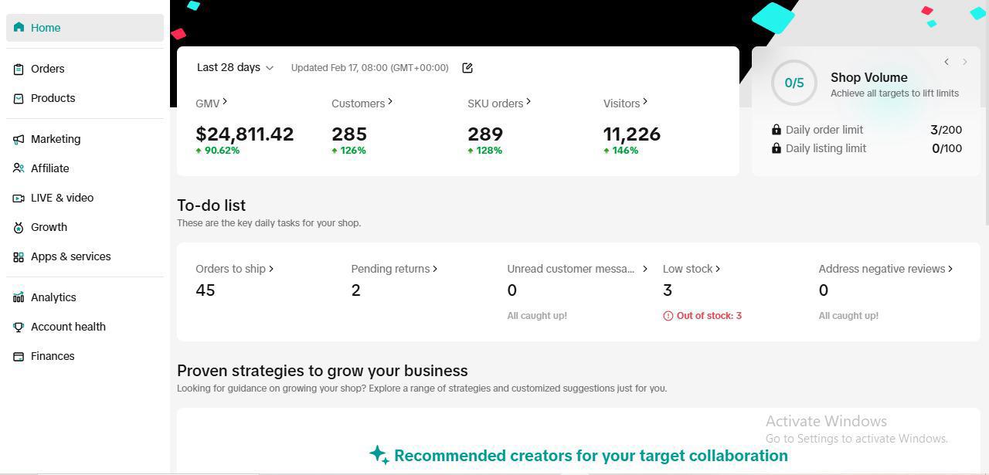
Task: Click the LIVE & video camera icon
Action: [x=19, y=198]
